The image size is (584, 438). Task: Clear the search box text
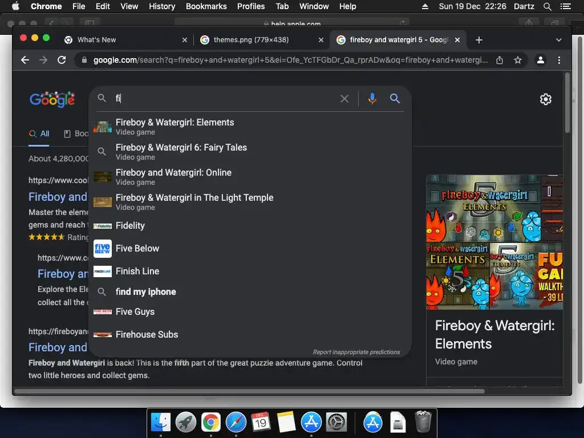pos(344,99)
